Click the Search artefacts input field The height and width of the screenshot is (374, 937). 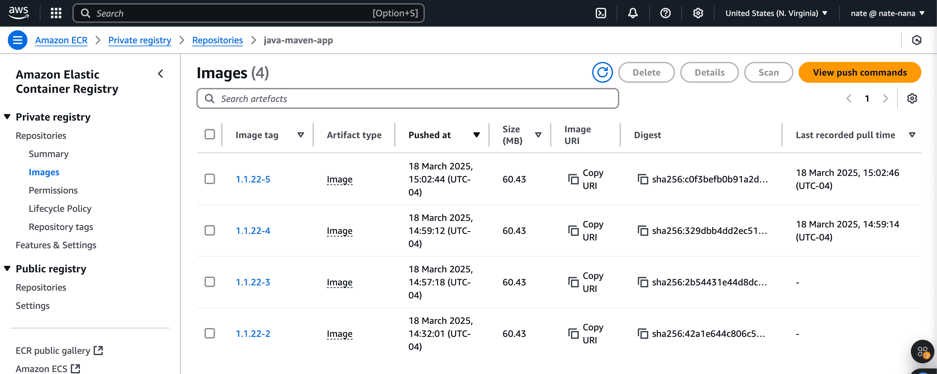407,98
